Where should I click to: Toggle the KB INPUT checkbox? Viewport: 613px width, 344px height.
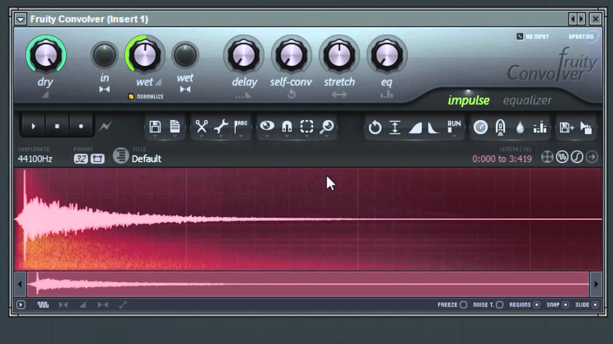(520, 36)
